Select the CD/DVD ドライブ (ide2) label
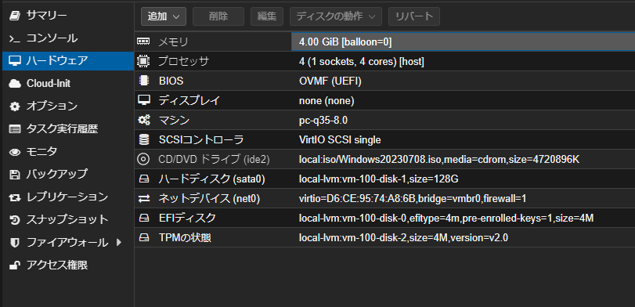Image resolution: width=635 pixels, height=307 pixels. (x=214, y=160)
